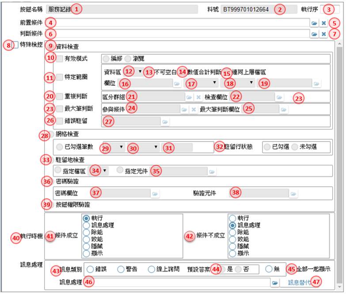Enable the 錯誤駐留 checkbox
The image size is (346, 294).
coord(59,121)
